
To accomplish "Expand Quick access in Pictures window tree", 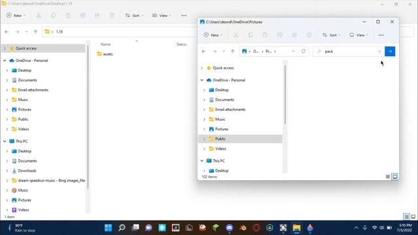I will pyautogui.click(x=202, y=68).
